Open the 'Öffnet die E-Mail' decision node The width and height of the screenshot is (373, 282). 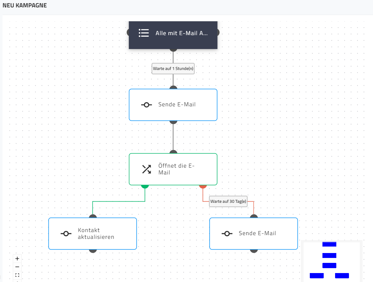pos(176,169)
